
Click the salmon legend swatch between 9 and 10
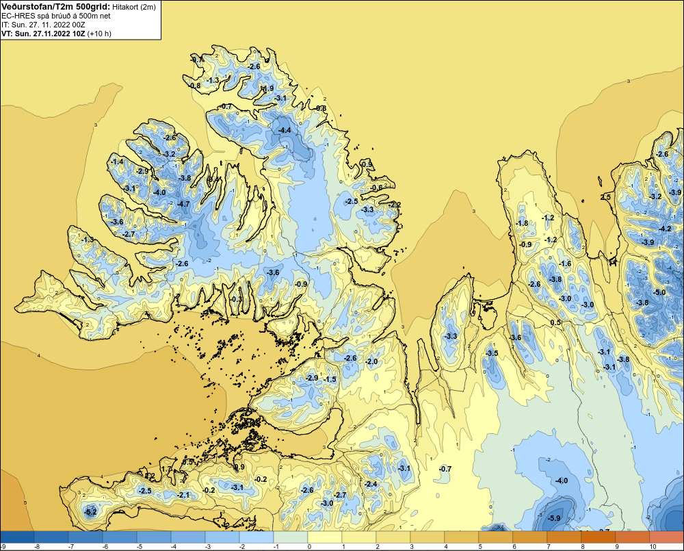[x=633, y=537]
